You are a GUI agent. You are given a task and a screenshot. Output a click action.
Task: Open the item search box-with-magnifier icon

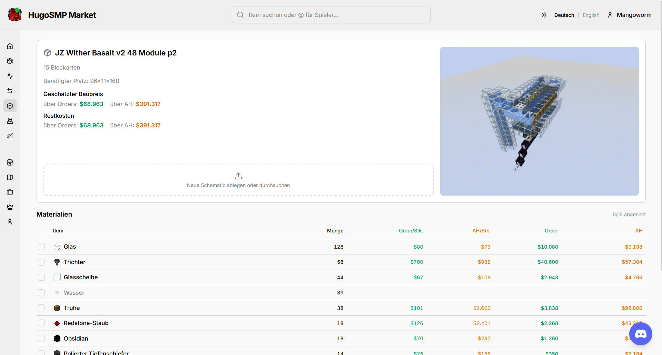point(10,61)
